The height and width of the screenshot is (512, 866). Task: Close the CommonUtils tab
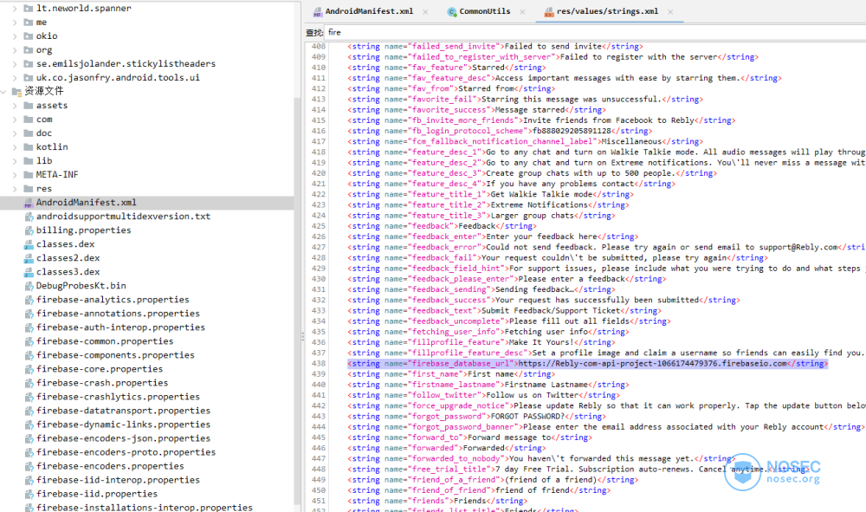522,11
